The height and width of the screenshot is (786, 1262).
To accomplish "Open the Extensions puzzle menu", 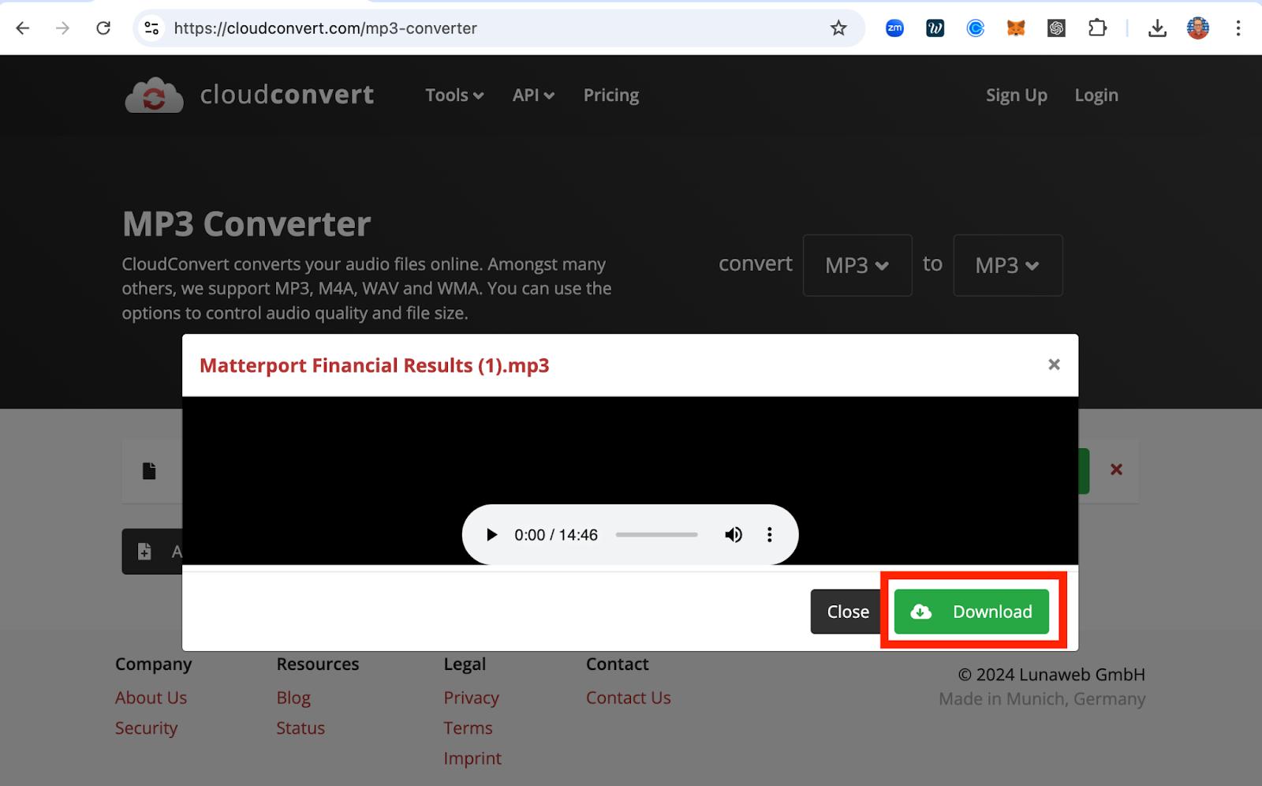I will [x=1097, y=28].
